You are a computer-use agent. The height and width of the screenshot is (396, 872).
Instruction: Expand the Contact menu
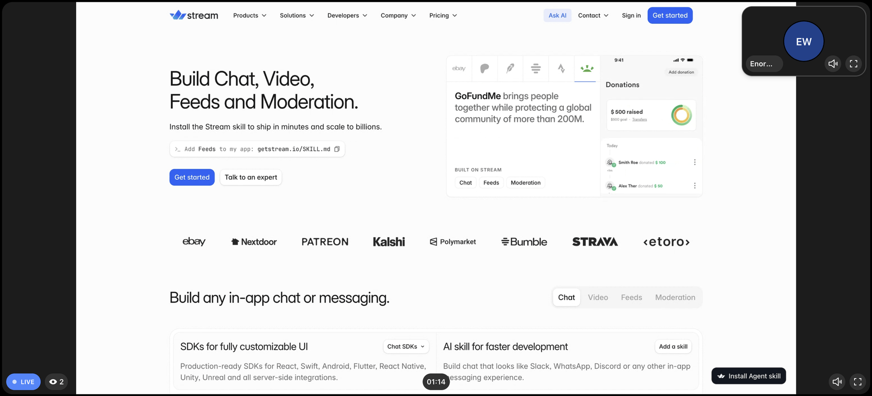tap(593, 15)
